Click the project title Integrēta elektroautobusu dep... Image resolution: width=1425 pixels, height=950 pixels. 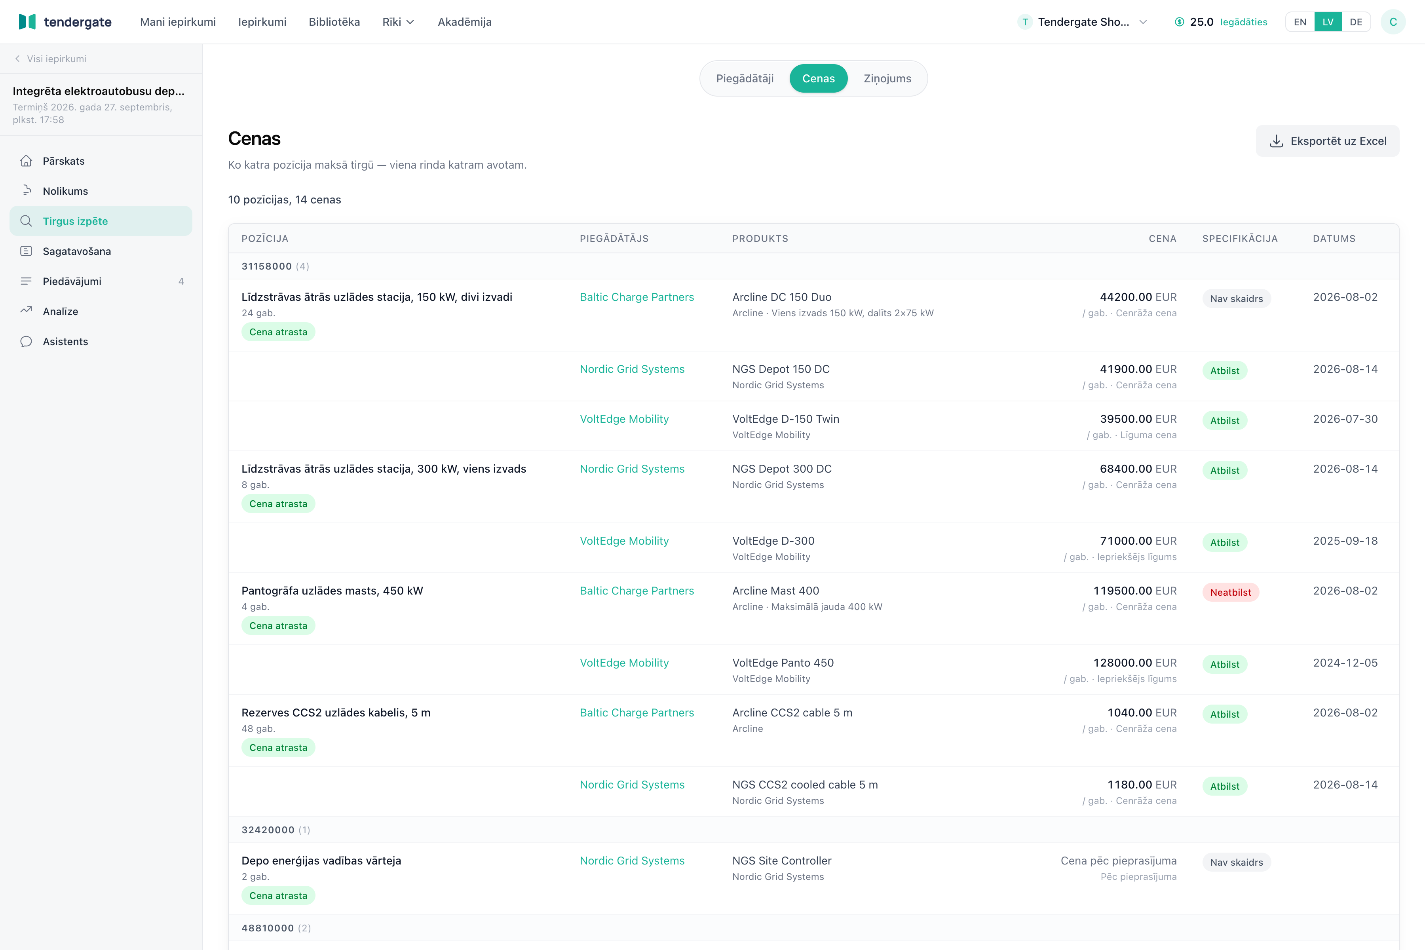[x=99, y=91]
